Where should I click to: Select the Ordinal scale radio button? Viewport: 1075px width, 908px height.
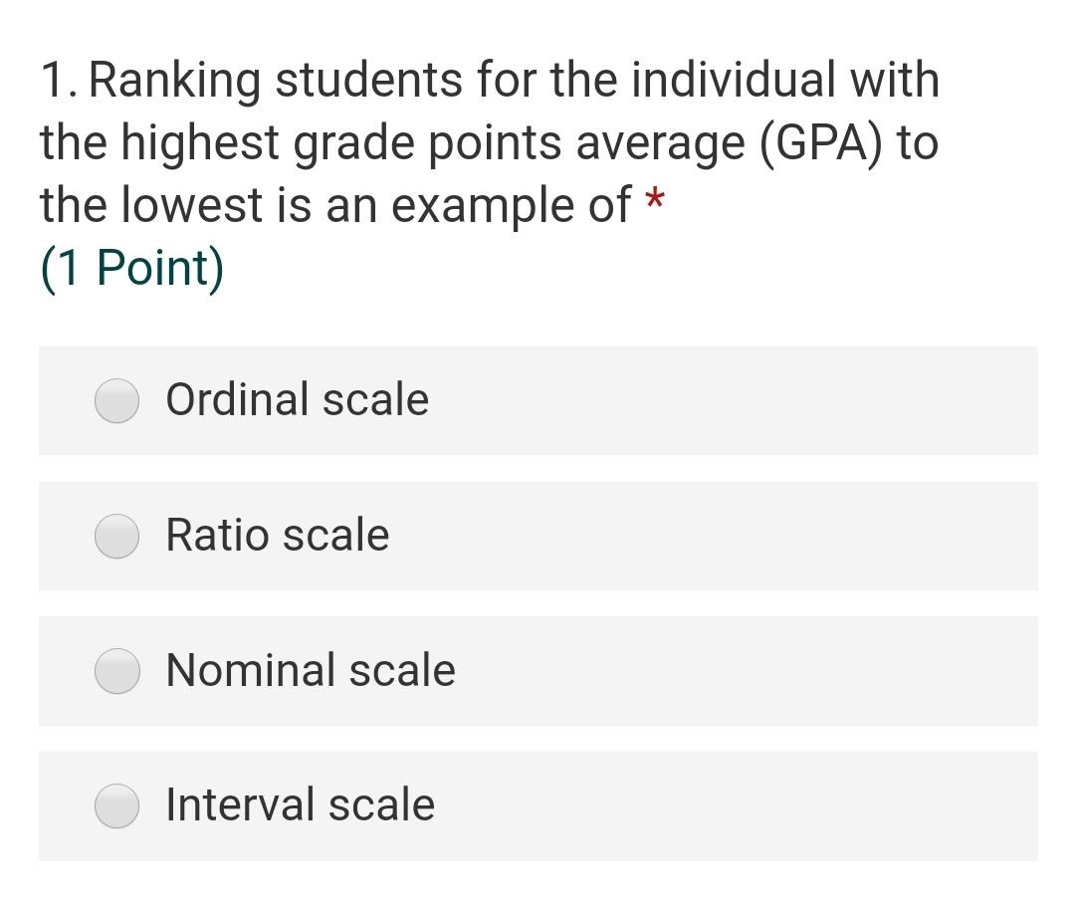(x=115, y=401)
